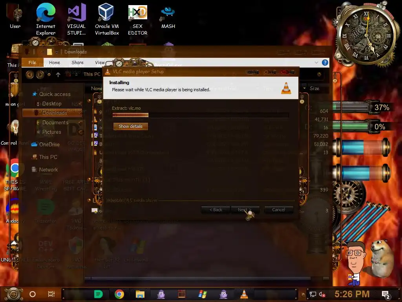Viewport: 402px width, 302px height.
Task: Click the Show details button
Action: point(130,126)
